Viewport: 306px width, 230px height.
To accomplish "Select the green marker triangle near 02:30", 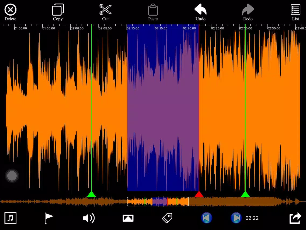I will 245,194.
